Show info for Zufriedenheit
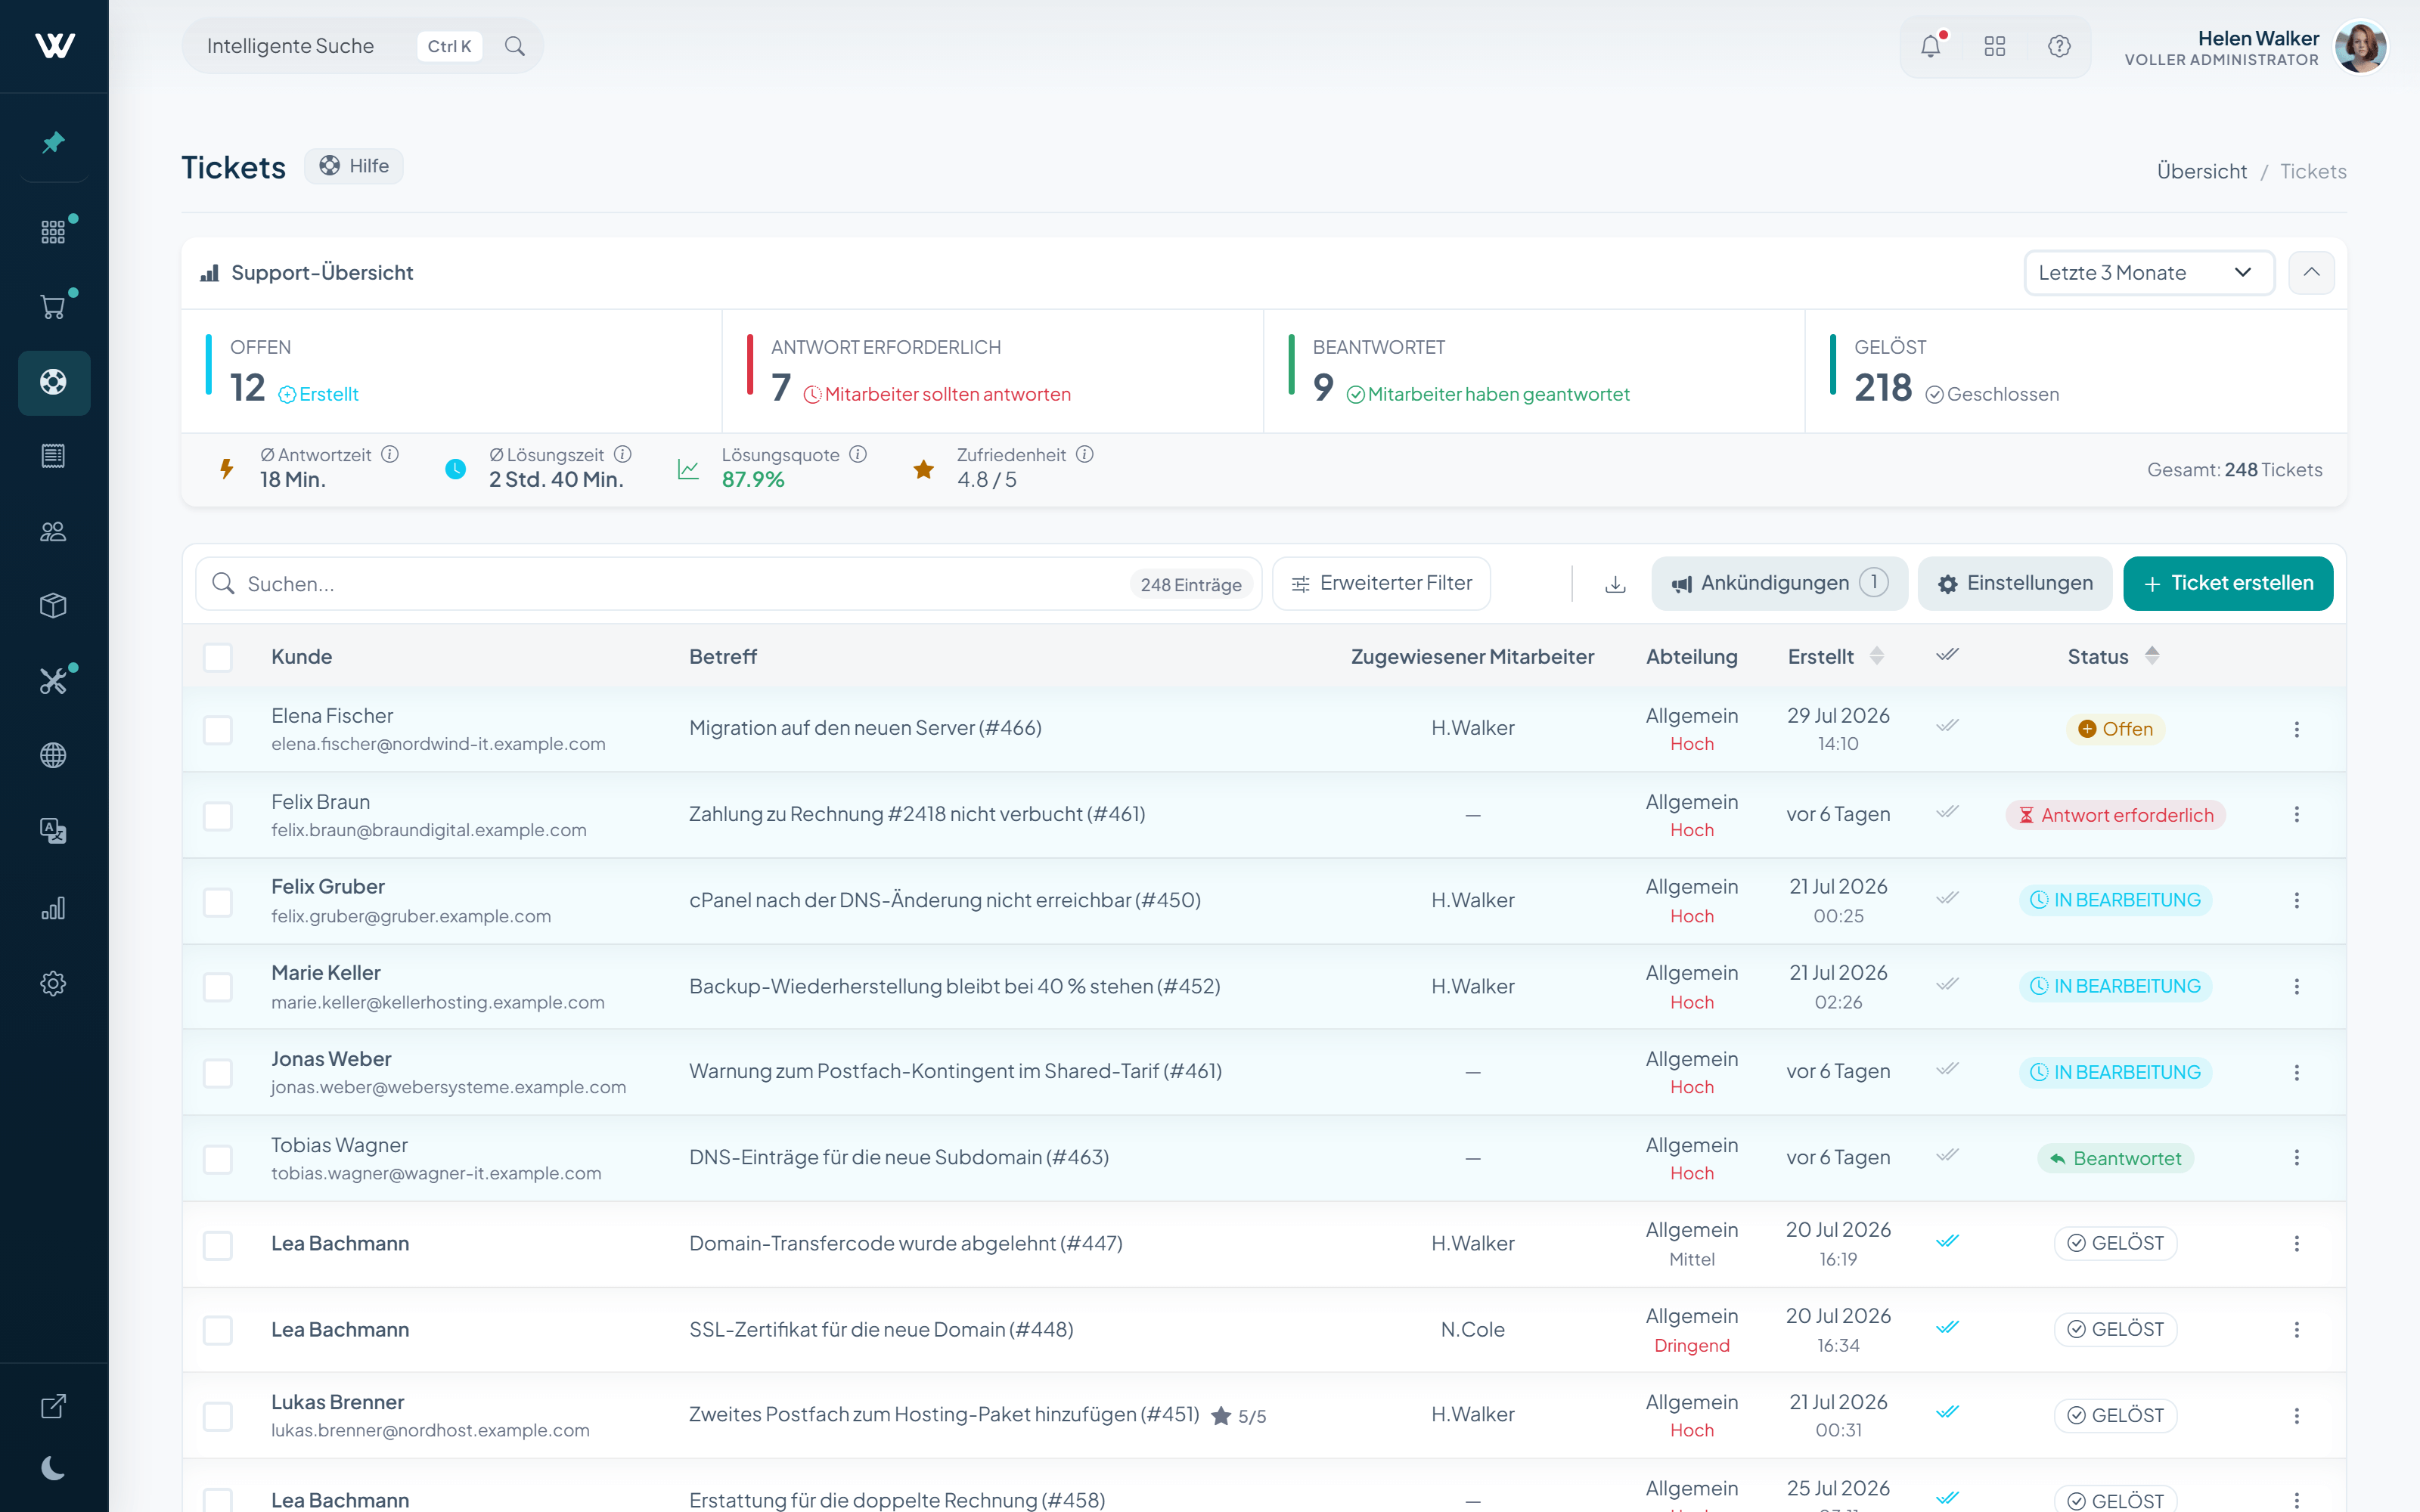The height and width of the screenshot is (1512, 2420). [1085, 455]
